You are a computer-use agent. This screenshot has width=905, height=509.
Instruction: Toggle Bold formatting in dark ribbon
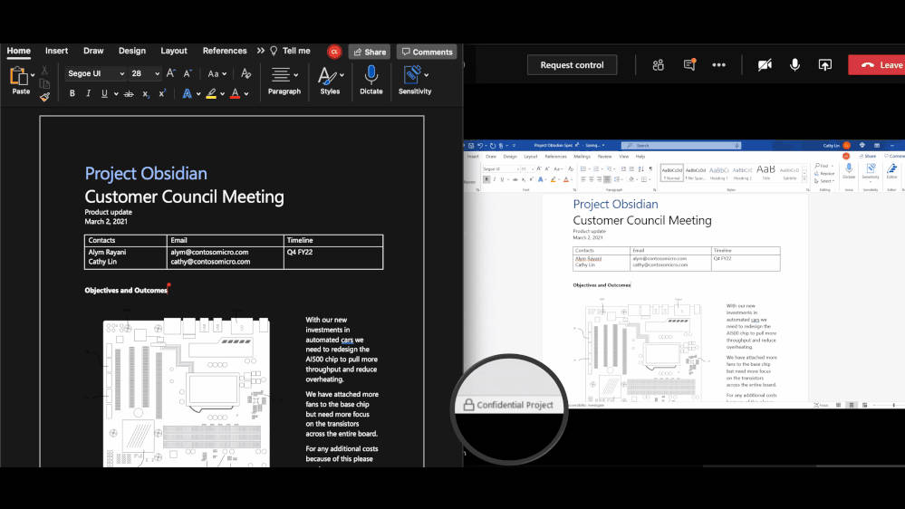[72, 94]
